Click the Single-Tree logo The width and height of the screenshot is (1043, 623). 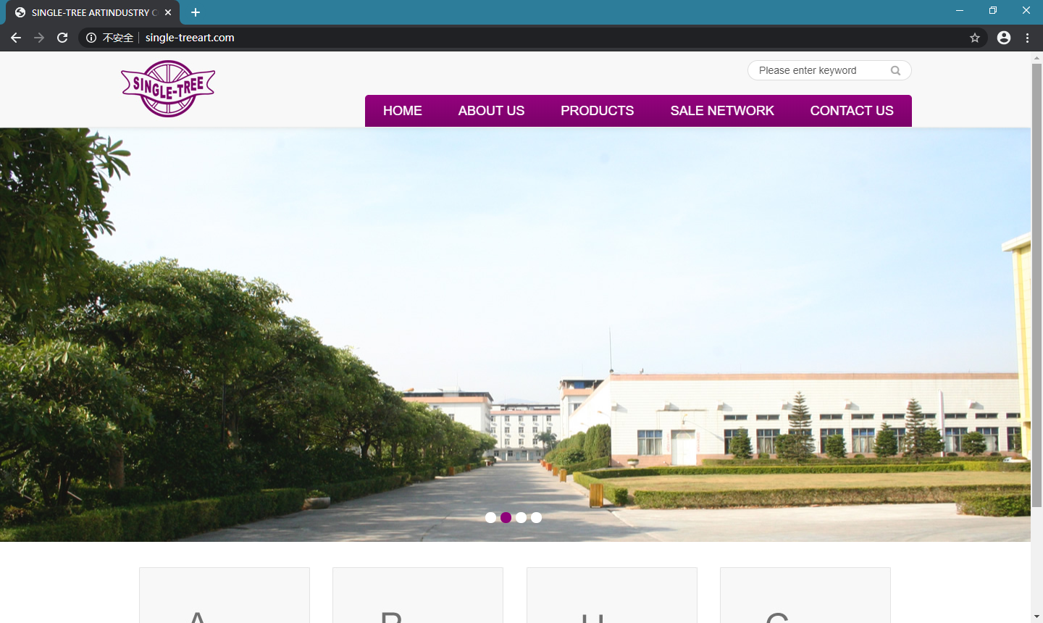[168, 88]
